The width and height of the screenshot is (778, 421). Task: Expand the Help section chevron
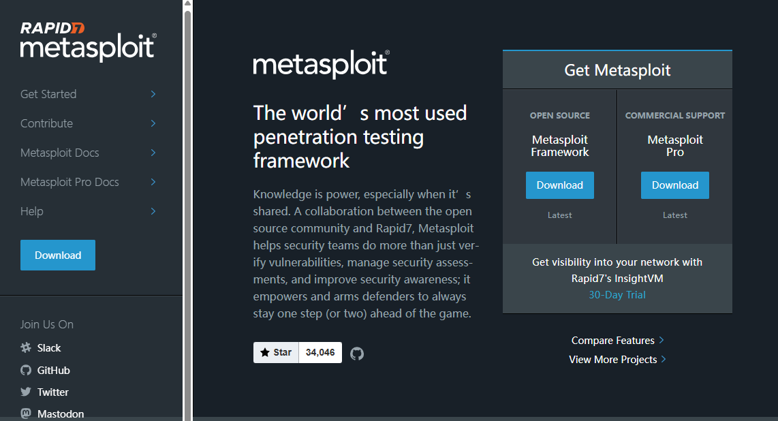153,210
